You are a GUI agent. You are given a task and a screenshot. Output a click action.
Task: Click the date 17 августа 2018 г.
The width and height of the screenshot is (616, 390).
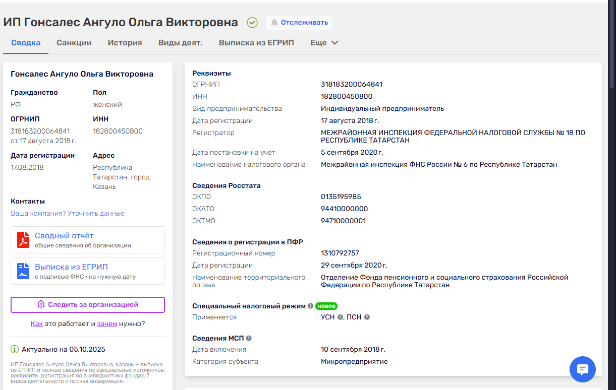(x=350, y=121)
